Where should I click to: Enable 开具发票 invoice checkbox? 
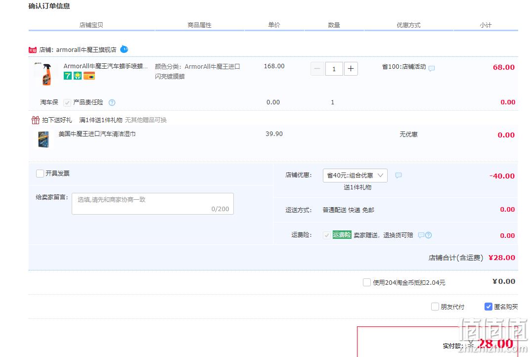(x=40, y=174)
